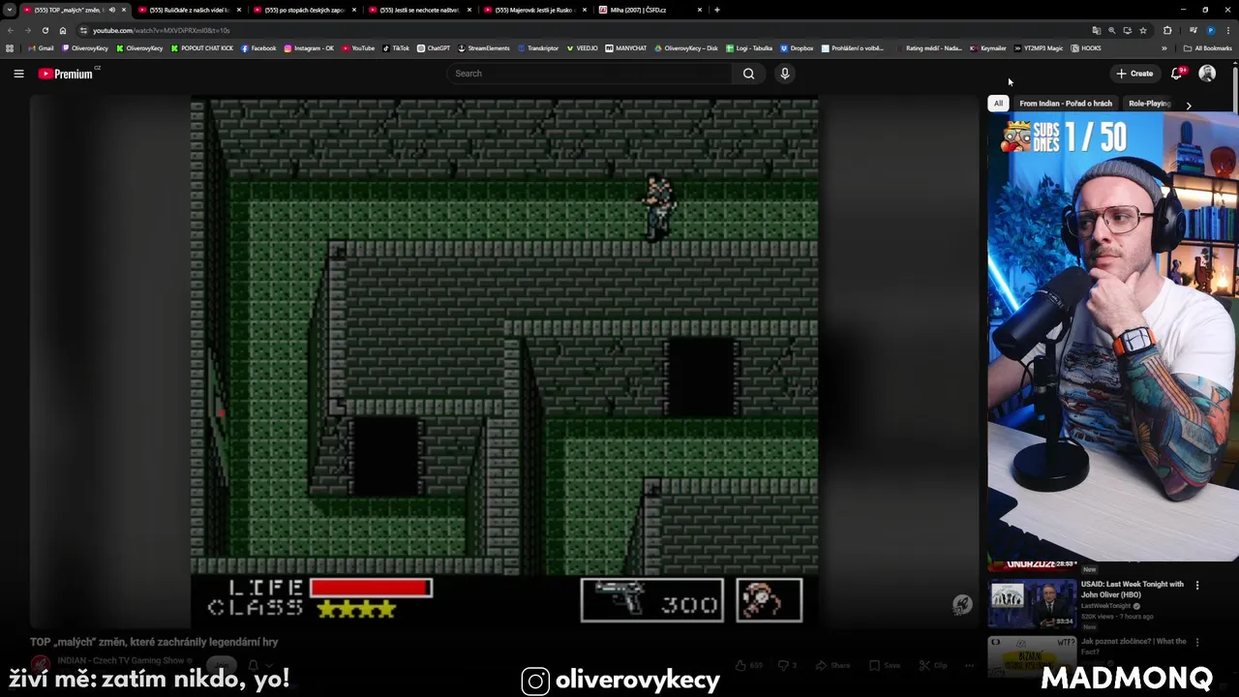Open the apps grid shortcut
The height and width of the screenshot is (697, 1239).
coord(10,48)
